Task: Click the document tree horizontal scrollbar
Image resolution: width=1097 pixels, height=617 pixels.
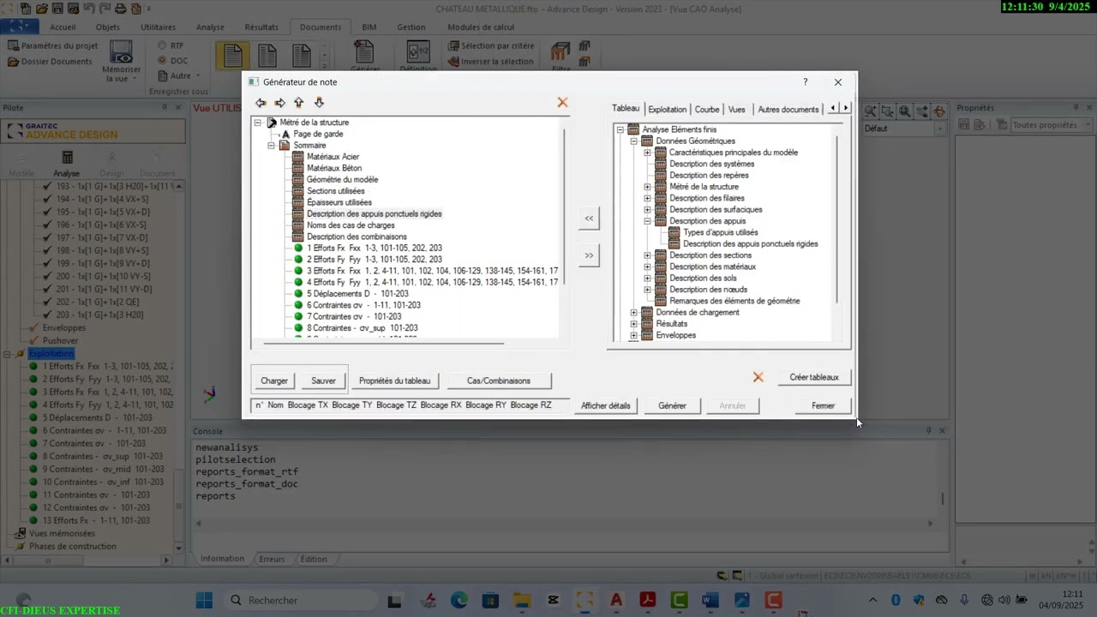Action: [384, 344]
